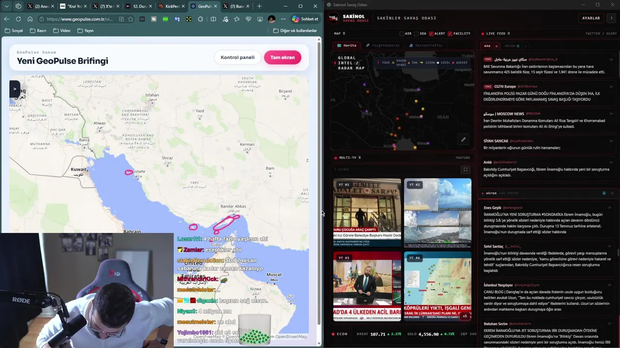Open the YT #3 video thumbnail
The image size is (620, 348).
click(x=367, y=286)
